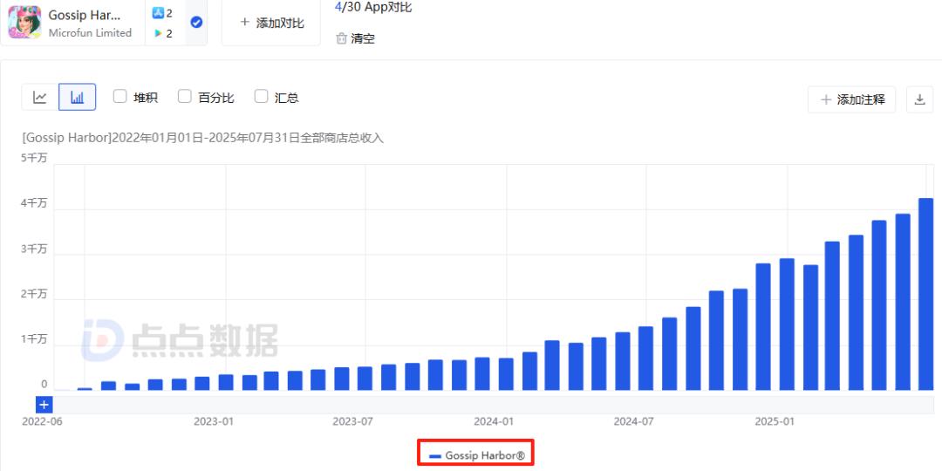Screen dimensions: 942x471
Task: Toggle the blue checkmark on Gossip Harbor
Action: point(196,22)
